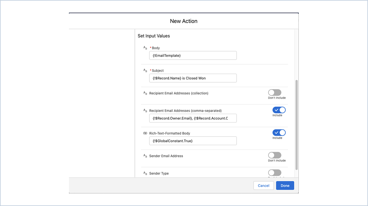Click the Aa text-type icon beside Body
Viewport: 368px width, 206px height.
pos(145,47)
